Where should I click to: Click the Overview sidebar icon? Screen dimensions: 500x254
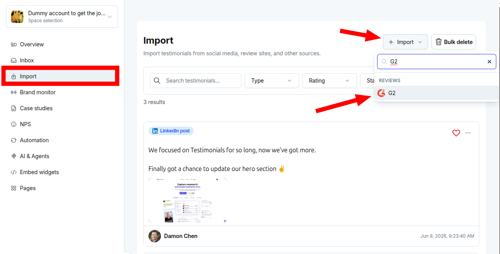tap(14, 44)
